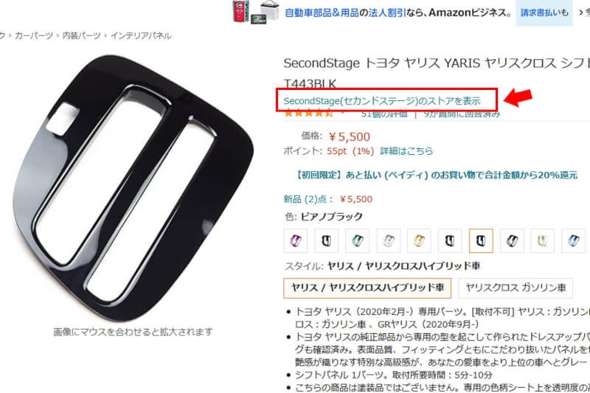Viewport: 590px width, 393px height.
Task: Select ヤリス / ヤリスクロスハイブリッド車 style option
Action: click(x=367, y=288)
